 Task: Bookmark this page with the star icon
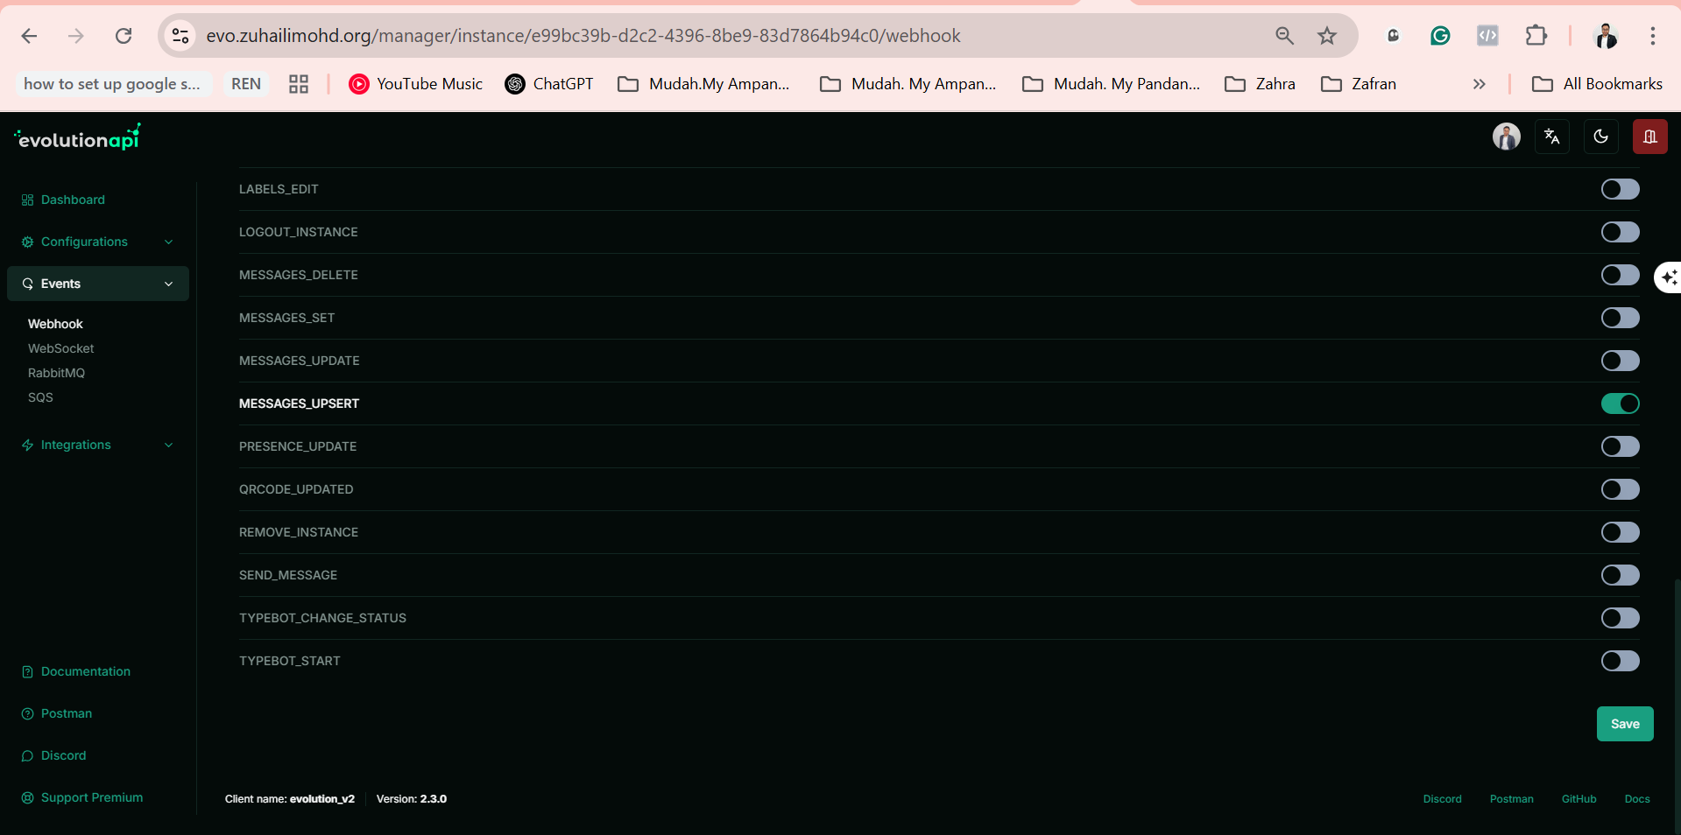[x=1327, y=36]
